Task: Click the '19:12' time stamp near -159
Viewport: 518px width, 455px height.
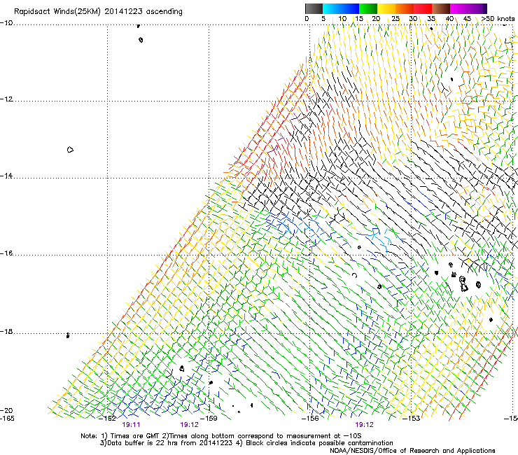Action: [189, 425]
